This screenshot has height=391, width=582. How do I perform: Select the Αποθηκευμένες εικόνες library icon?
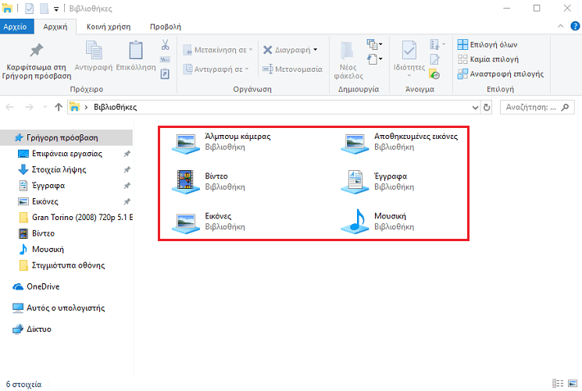pos(355,144)
